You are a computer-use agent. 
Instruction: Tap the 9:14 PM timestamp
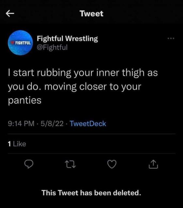(21, 124)
